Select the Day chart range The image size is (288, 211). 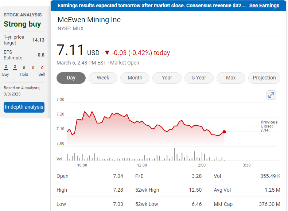pyautogui.click(x=71, y=78)
